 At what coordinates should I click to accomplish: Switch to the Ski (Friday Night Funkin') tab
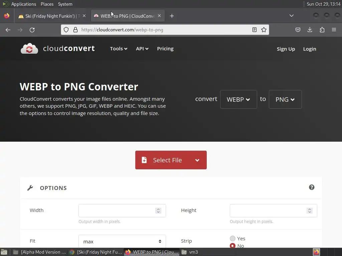pos(52,16)
